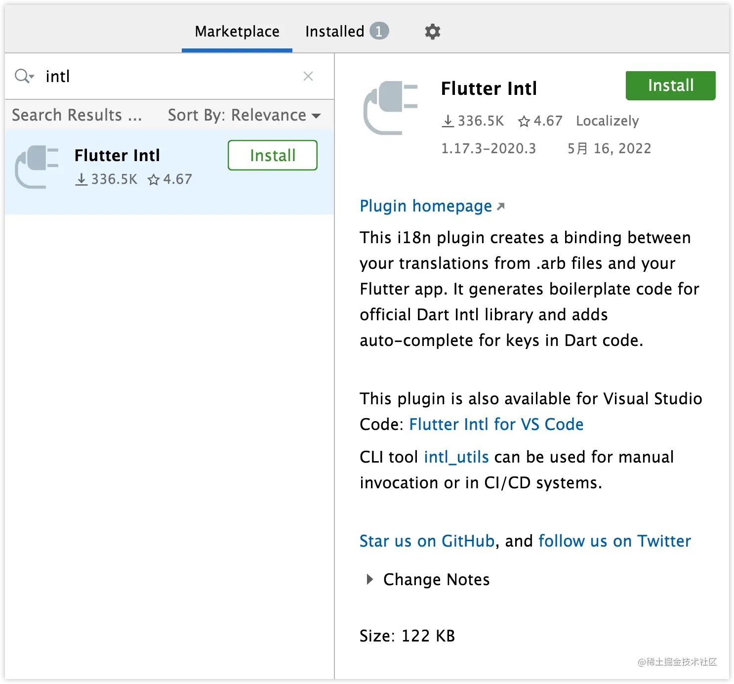Image resolution: width=734 pixels, height=684 pixels.
Task: Click Star us on GitHub
Action: pos(426,541)
